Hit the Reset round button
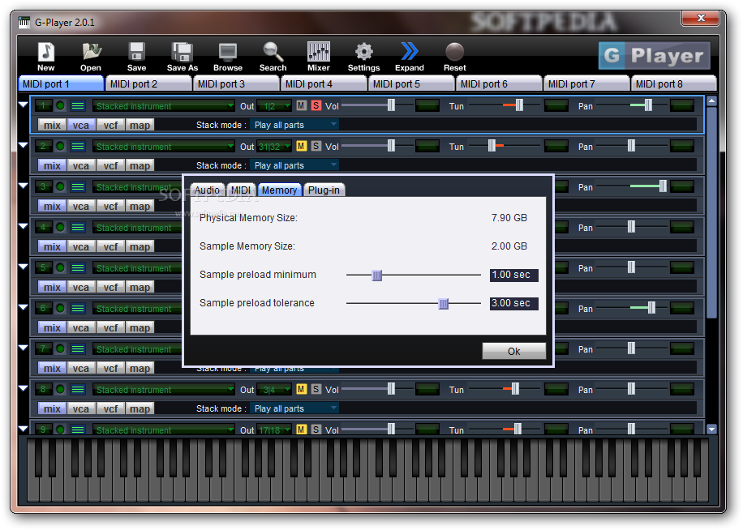The image size is (743, 530). tap(455, 56)
